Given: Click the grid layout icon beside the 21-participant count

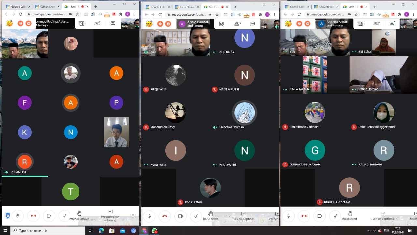Looking at the screenshot, I should 82,23.
